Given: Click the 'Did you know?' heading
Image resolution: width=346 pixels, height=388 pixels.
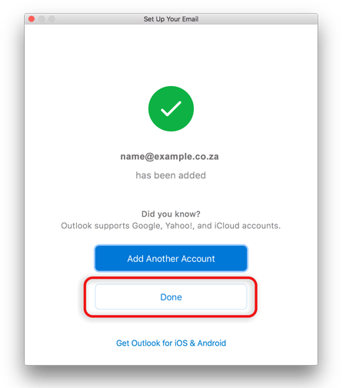Looking at the screenshot, I should pos(171,214).
